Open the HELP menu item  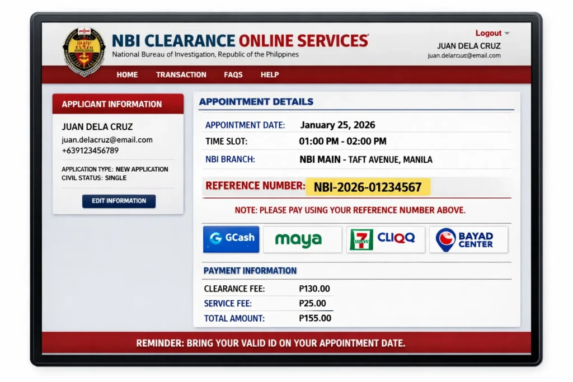pyautogui.click(x=269, y=74)
